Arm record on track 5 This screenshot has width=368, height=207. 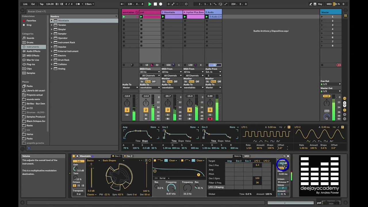click(x=210, y=119)
